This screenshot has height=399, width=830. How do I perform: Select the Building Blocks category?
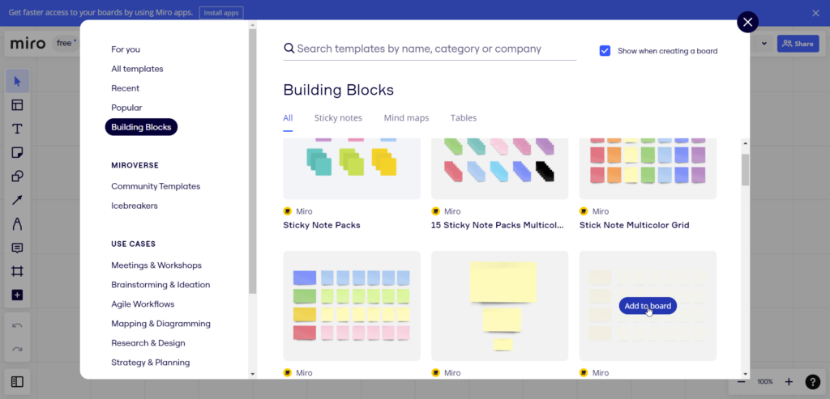141,127
